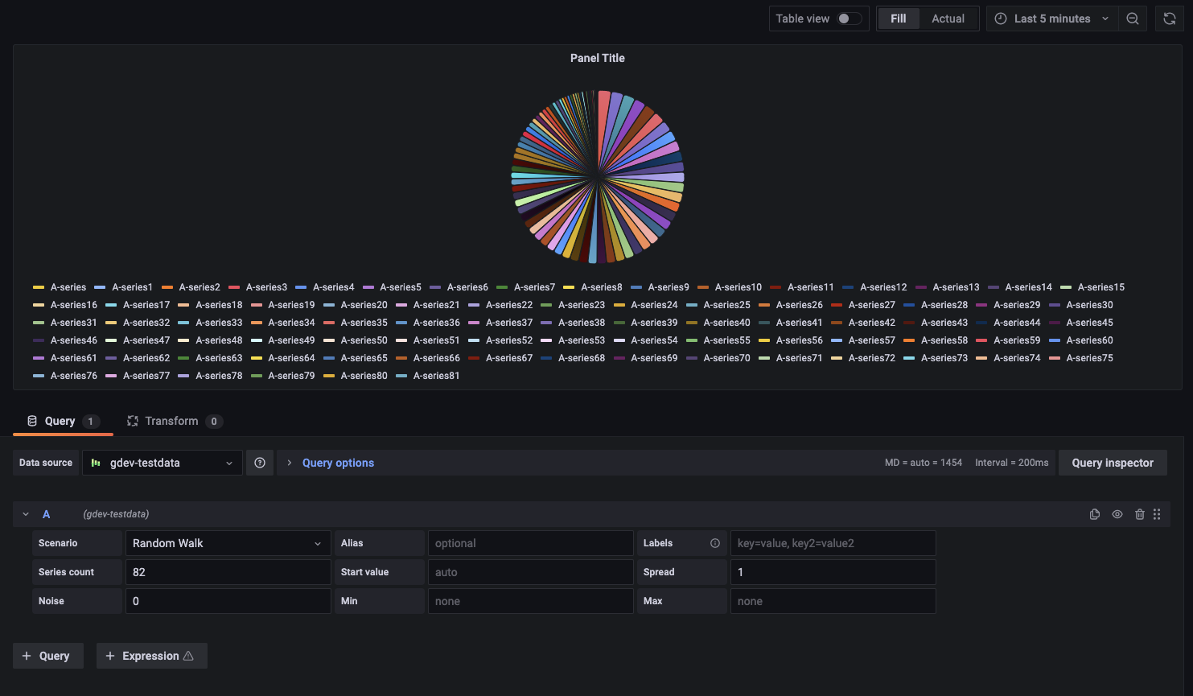Open the query help circle icon
1193x696 pixels.
tap(259, 462)
